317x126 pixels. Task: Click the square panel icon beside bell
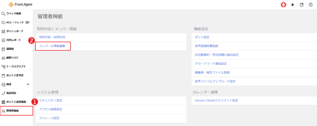click(302, 5)
